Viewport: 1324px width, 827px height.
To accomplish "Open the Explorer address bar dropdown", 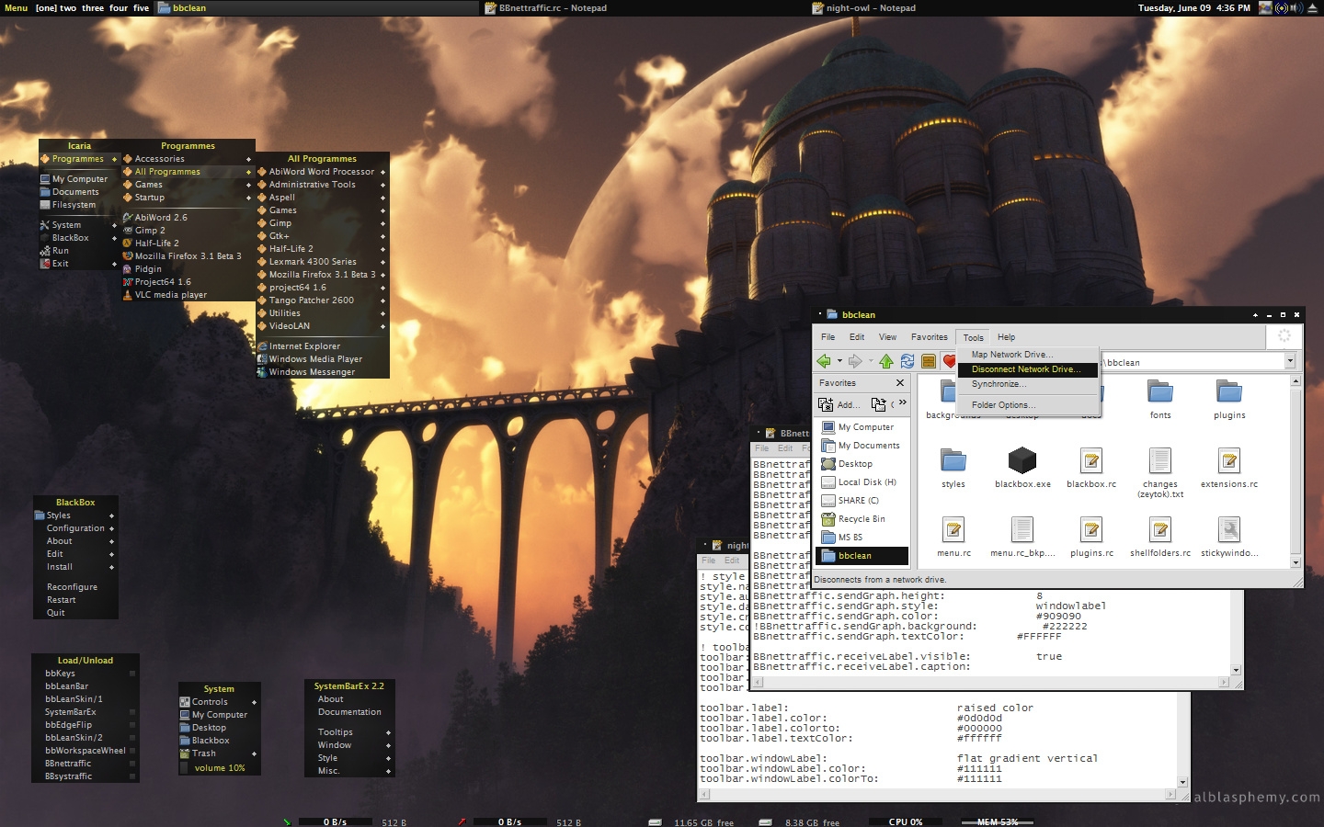I will [x=1290, y=362].
